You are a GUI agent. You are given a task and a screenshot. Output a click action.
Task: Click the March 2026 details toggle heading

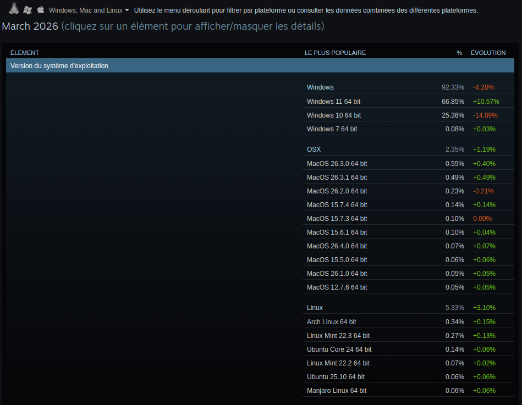point(163,26)
